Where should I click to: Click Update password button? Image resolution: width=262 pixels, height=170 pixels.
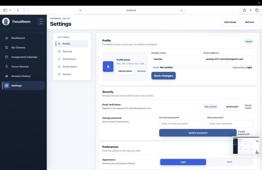point(198,133)
